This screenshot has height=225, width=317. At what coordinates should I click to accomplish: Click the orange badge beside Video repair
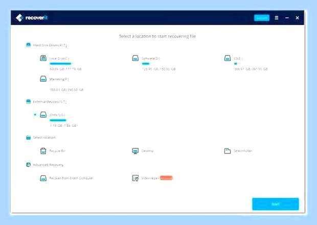click(166, 178)
